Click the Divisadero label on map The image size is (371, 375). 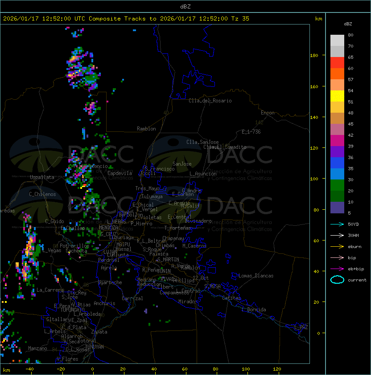coord(198,221)
